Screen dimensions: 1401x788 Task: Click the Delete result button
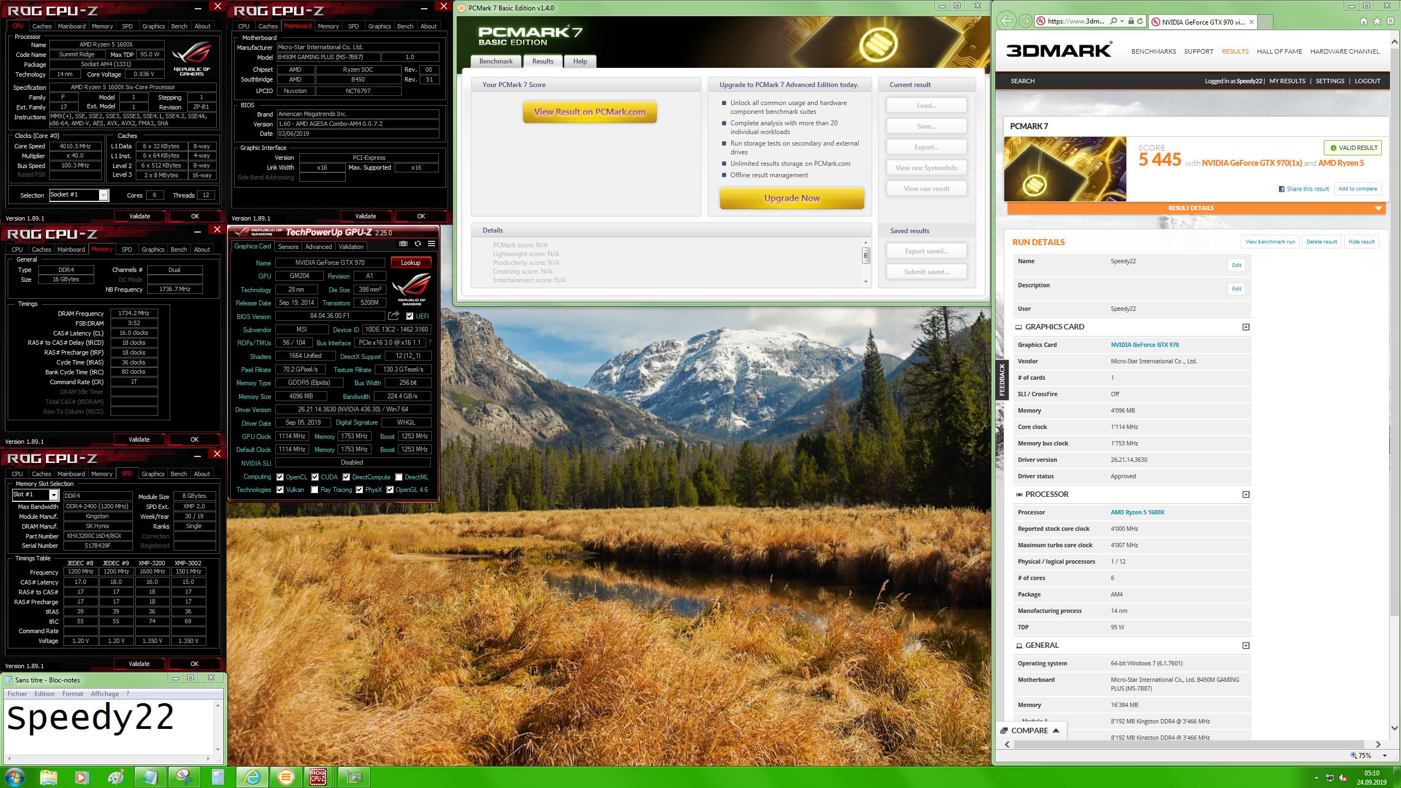click(1321, 242)
